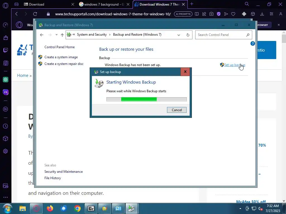The height and width of the screenshot is (214, 286).
Task: Open the Opera menu logo
Action: coord(6,6)
